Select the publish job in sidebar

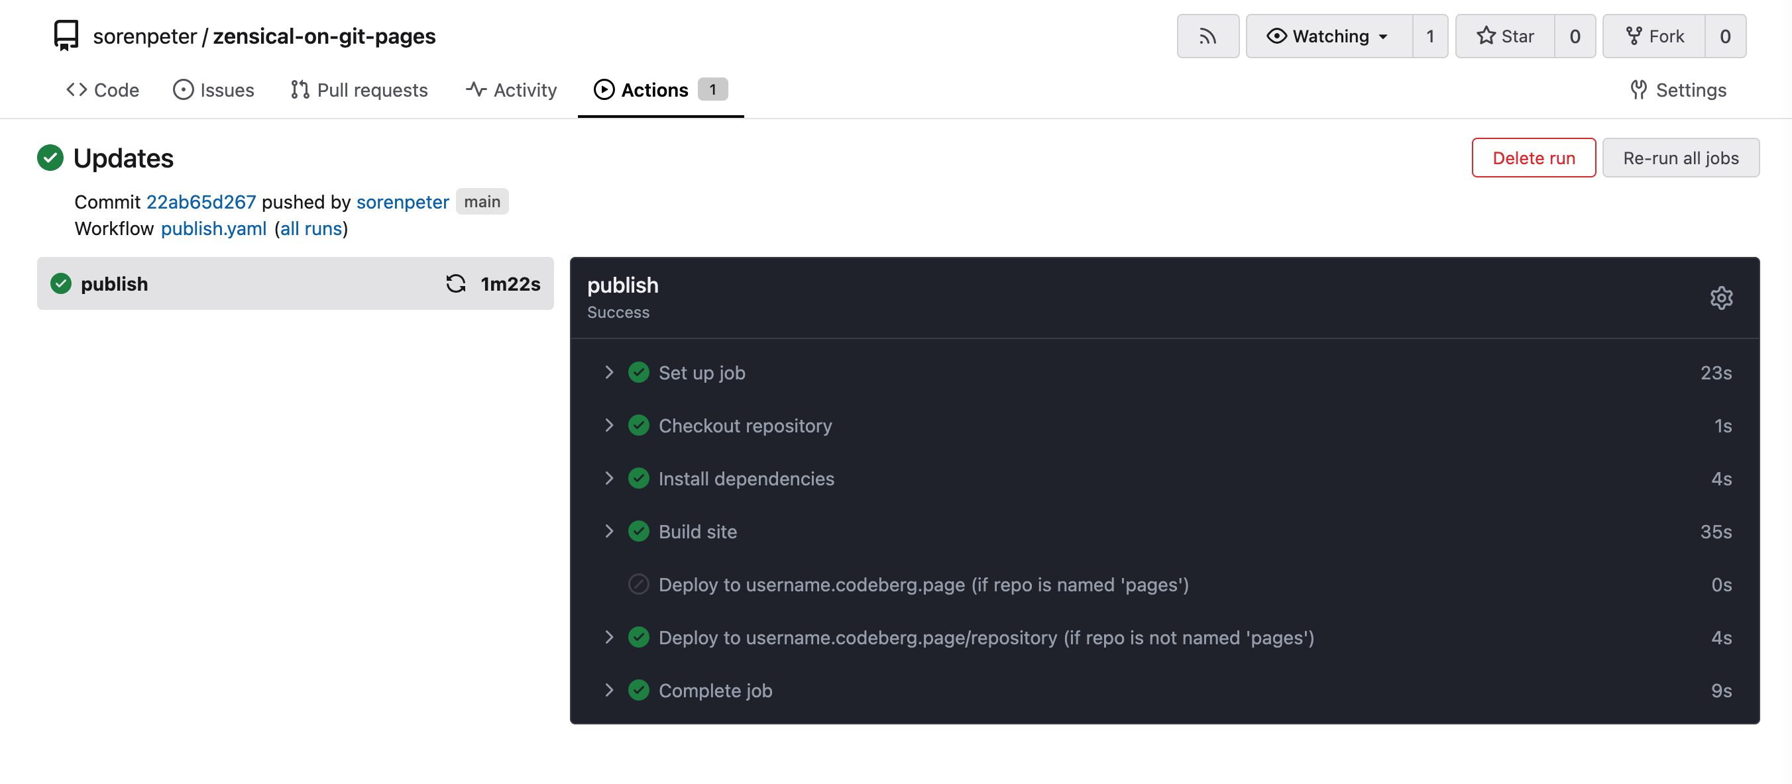(295, 283)
